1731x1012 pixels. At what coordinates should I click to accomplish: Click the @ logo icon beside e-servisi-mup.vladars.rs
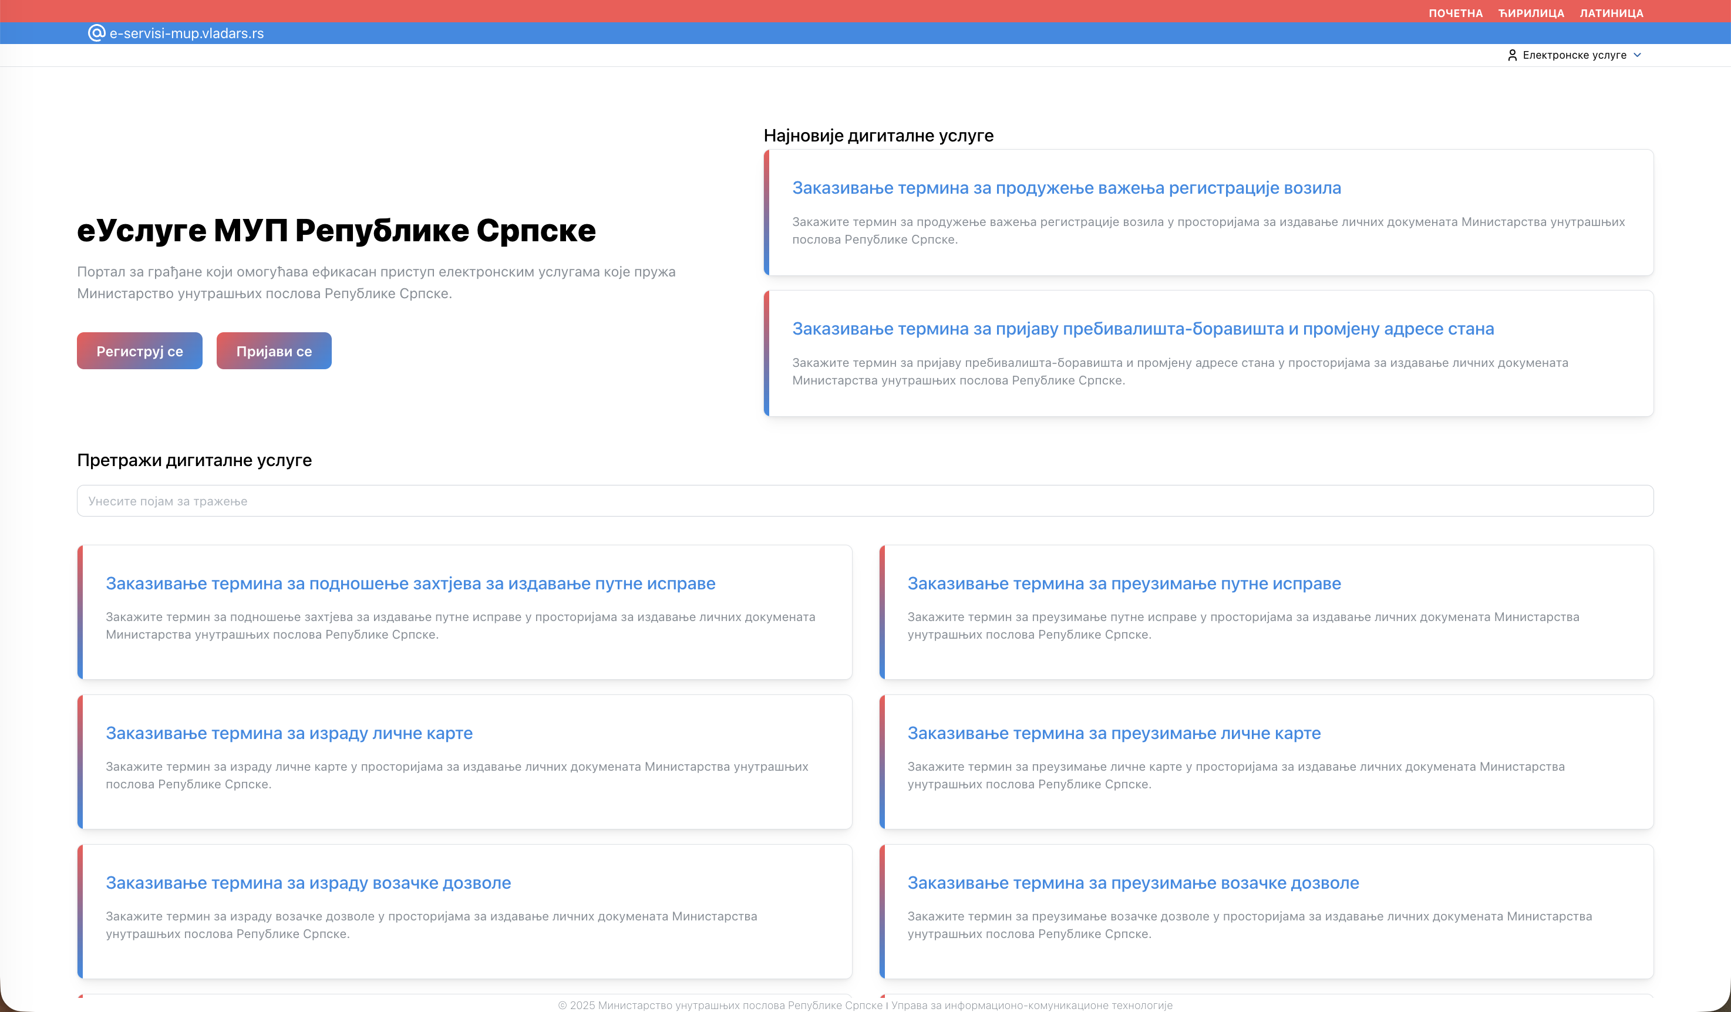coord(96,32)
